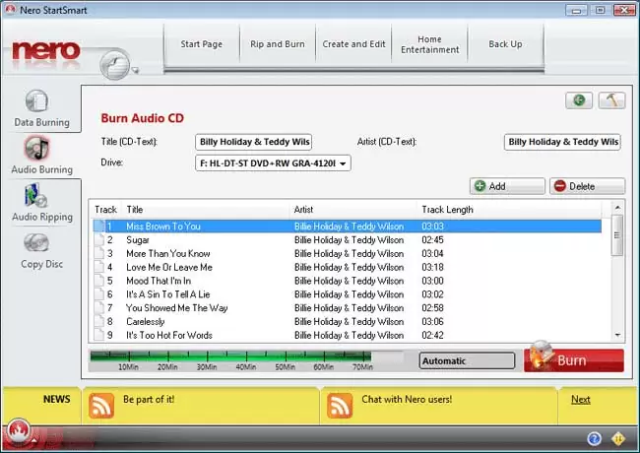The width and height of the screenshot is (640, 453).
Task: Open the Copy Disc section
Action: (41, 251)
